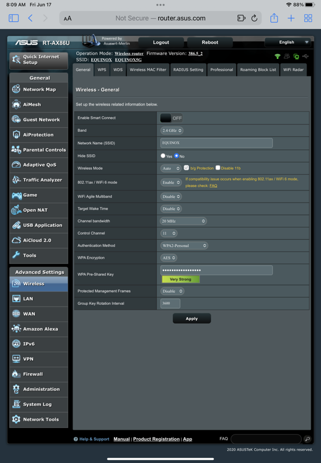Image resolution: width=321 pixels, height=463 pixels.
Task: Reload the Safari page
Action: [254, 18]
